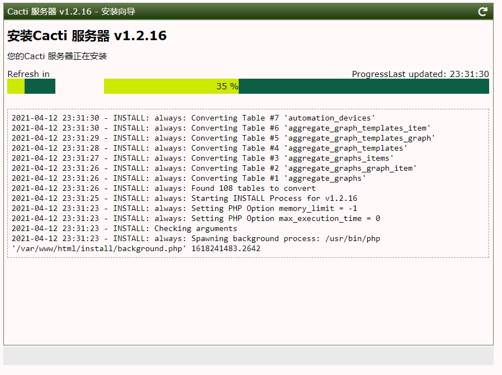Click the 'max_execution_time = 0' PHP option log line
This screenshot has width=502, height=375.
(x=196, y=219)
